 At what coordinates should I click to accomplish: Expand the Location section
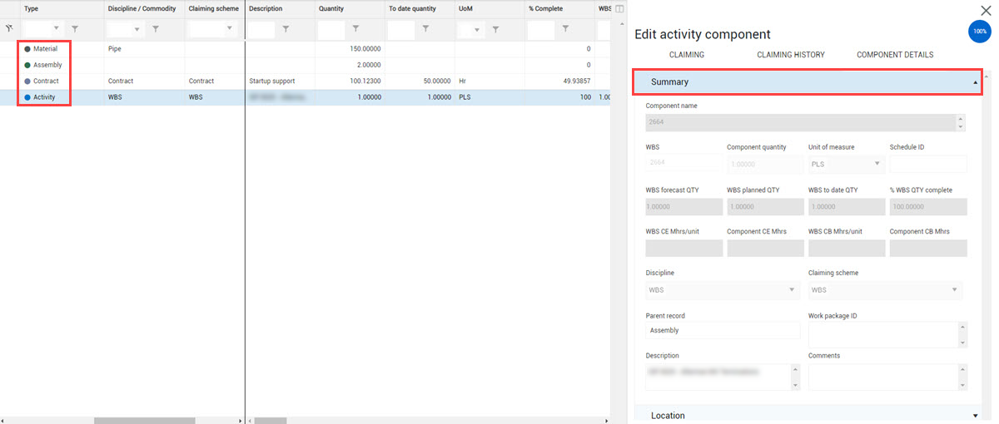tap(975, 415)
